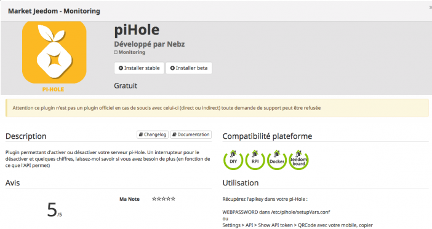432x229 pixels.
Task: Click the 5/5 average rating score
Action: point(55,210)
